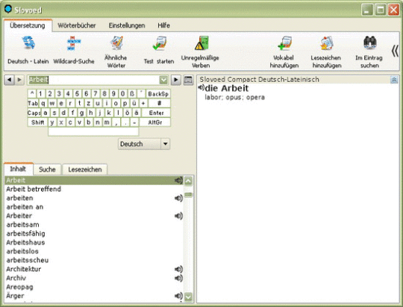Open search field history dropdown

[x=163, y=80]
